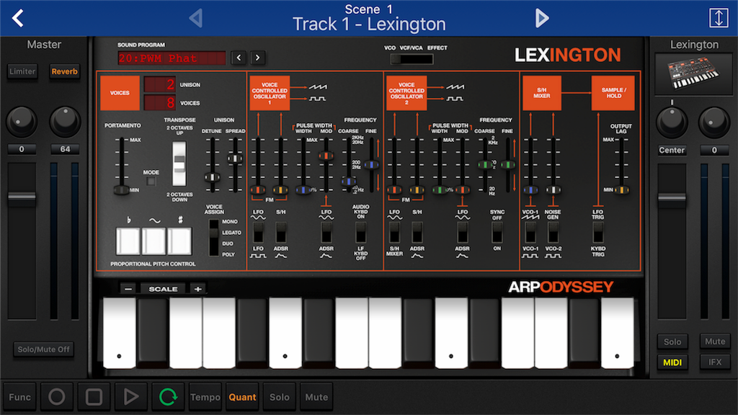The width and height of the screenshot is (738, 415).
Task: Toggle the green loop button
Action: pos(168,397)
